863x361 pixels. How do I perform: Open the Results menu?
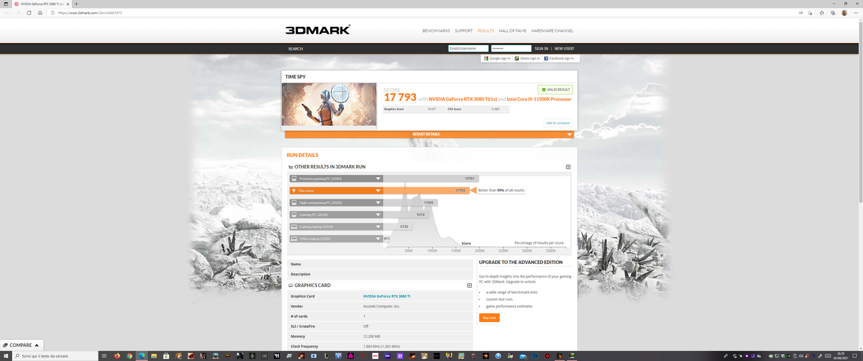[486, 31]
